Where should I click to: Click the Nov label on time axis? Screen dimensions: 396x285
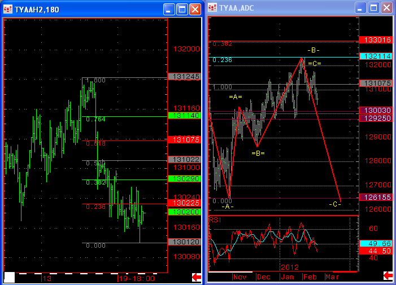(x=240, y=277)
